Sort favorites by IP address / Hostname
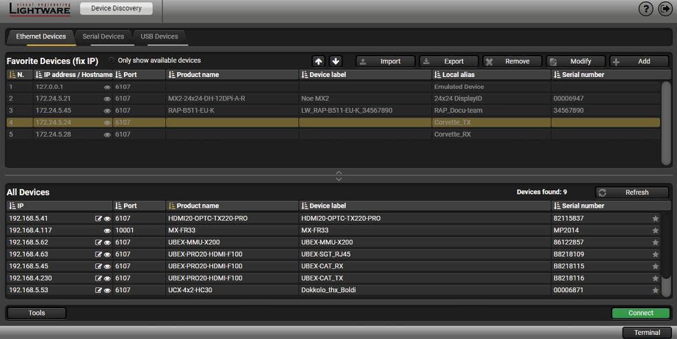Image resolution: width=677 pixels, height=339 pixels. (73, 75)
